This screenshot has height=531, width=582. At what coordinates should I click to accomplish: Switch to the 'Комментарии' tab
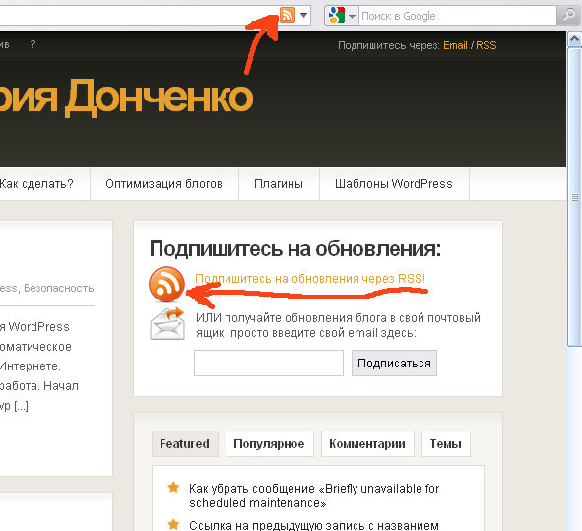tap(367, 443)
